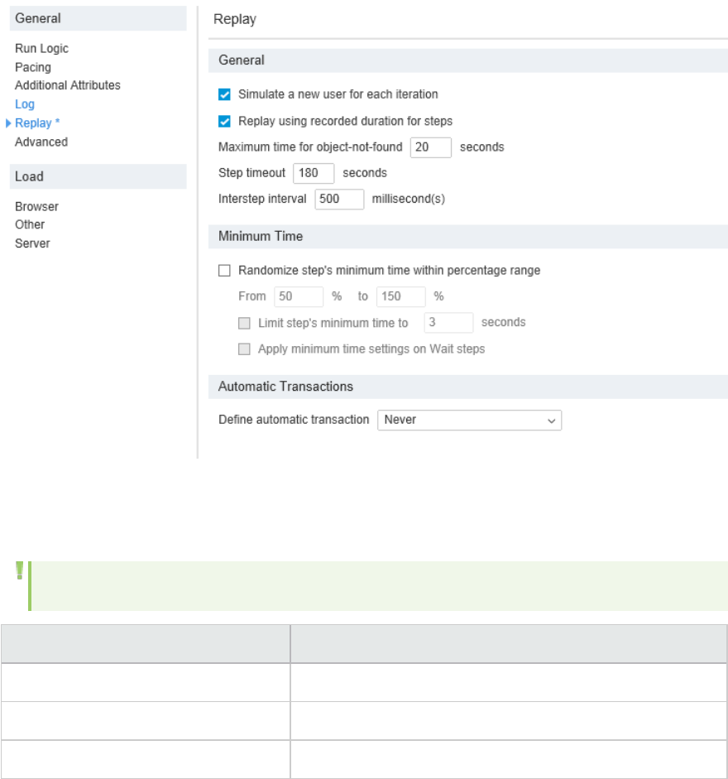Click the Load section header in sidebar

(x=30, y=176)
